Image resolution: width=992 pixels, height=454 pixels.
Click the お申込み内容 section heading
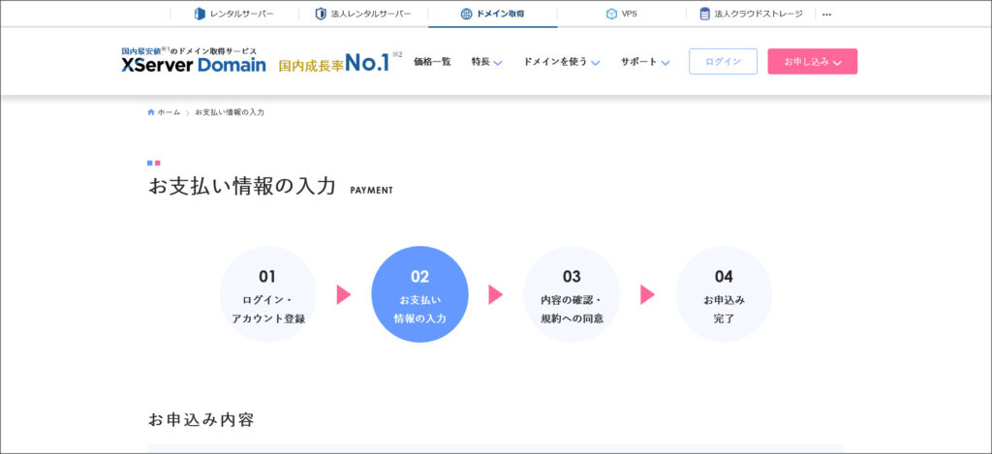click(x=201, y=419)
